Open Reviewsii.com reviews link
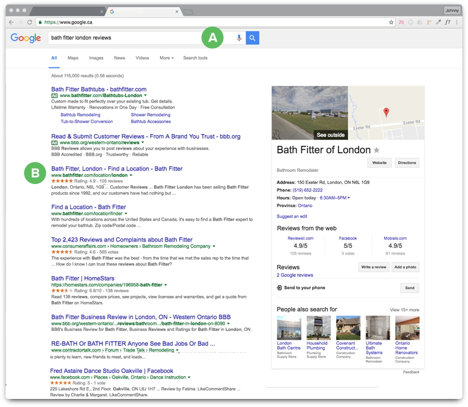The width and height of the screenshot is (468, 407). pos(300,238)
